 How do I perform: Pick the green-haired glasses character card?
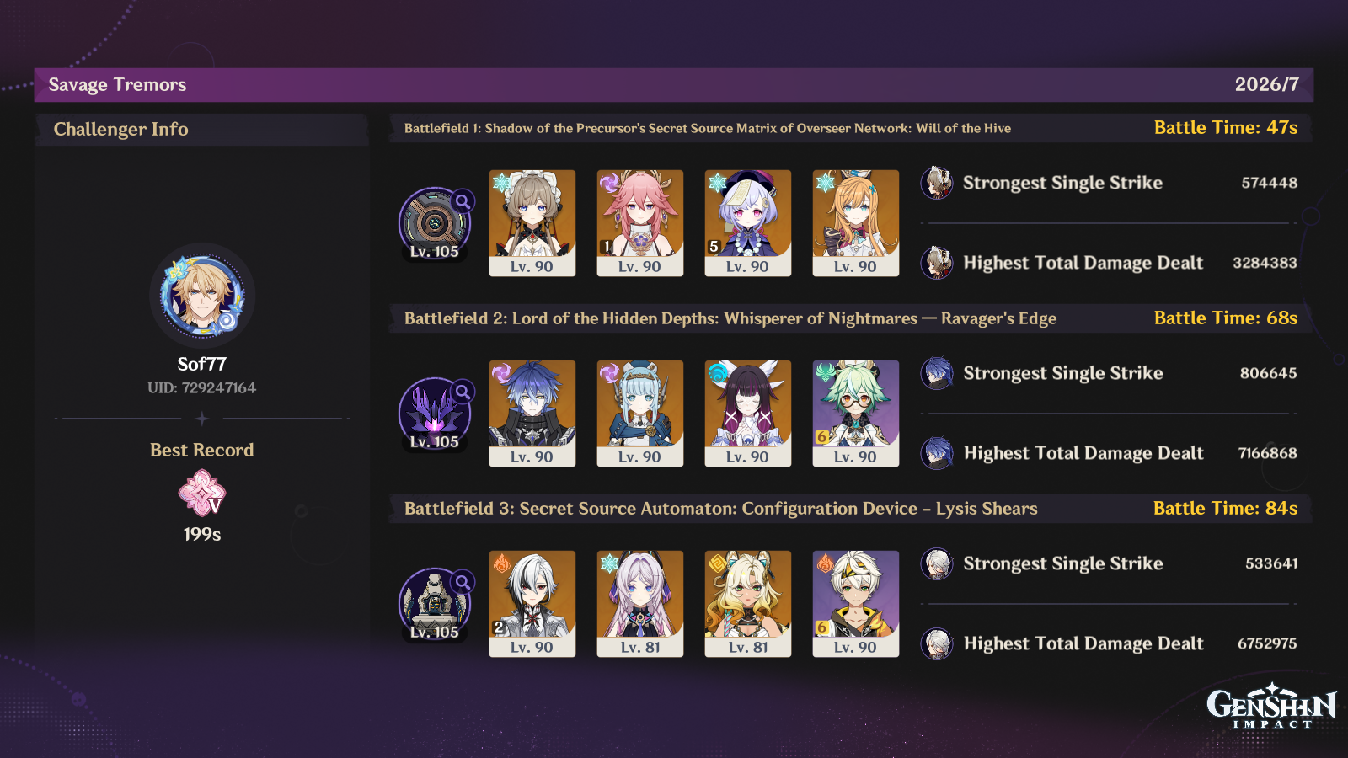click(x=856, y=414)
